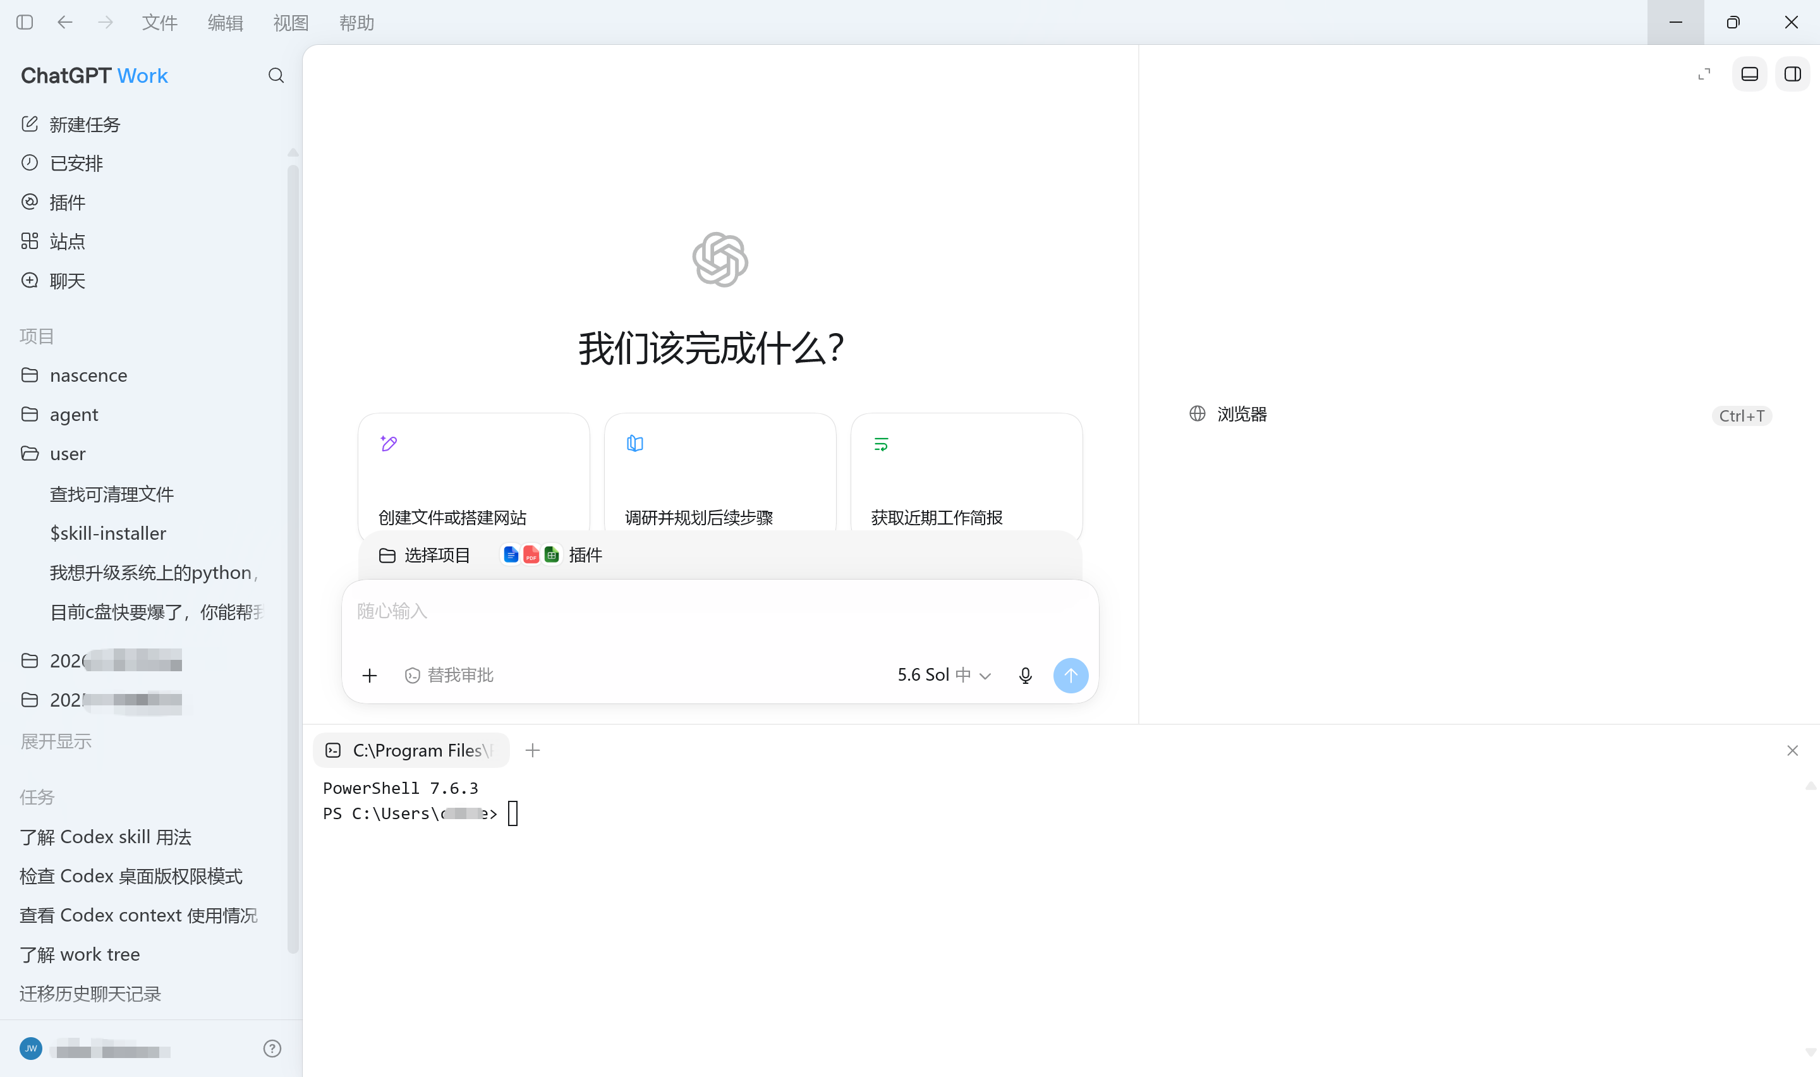Toggle the left sidebar panel icon

coord(25,23)
